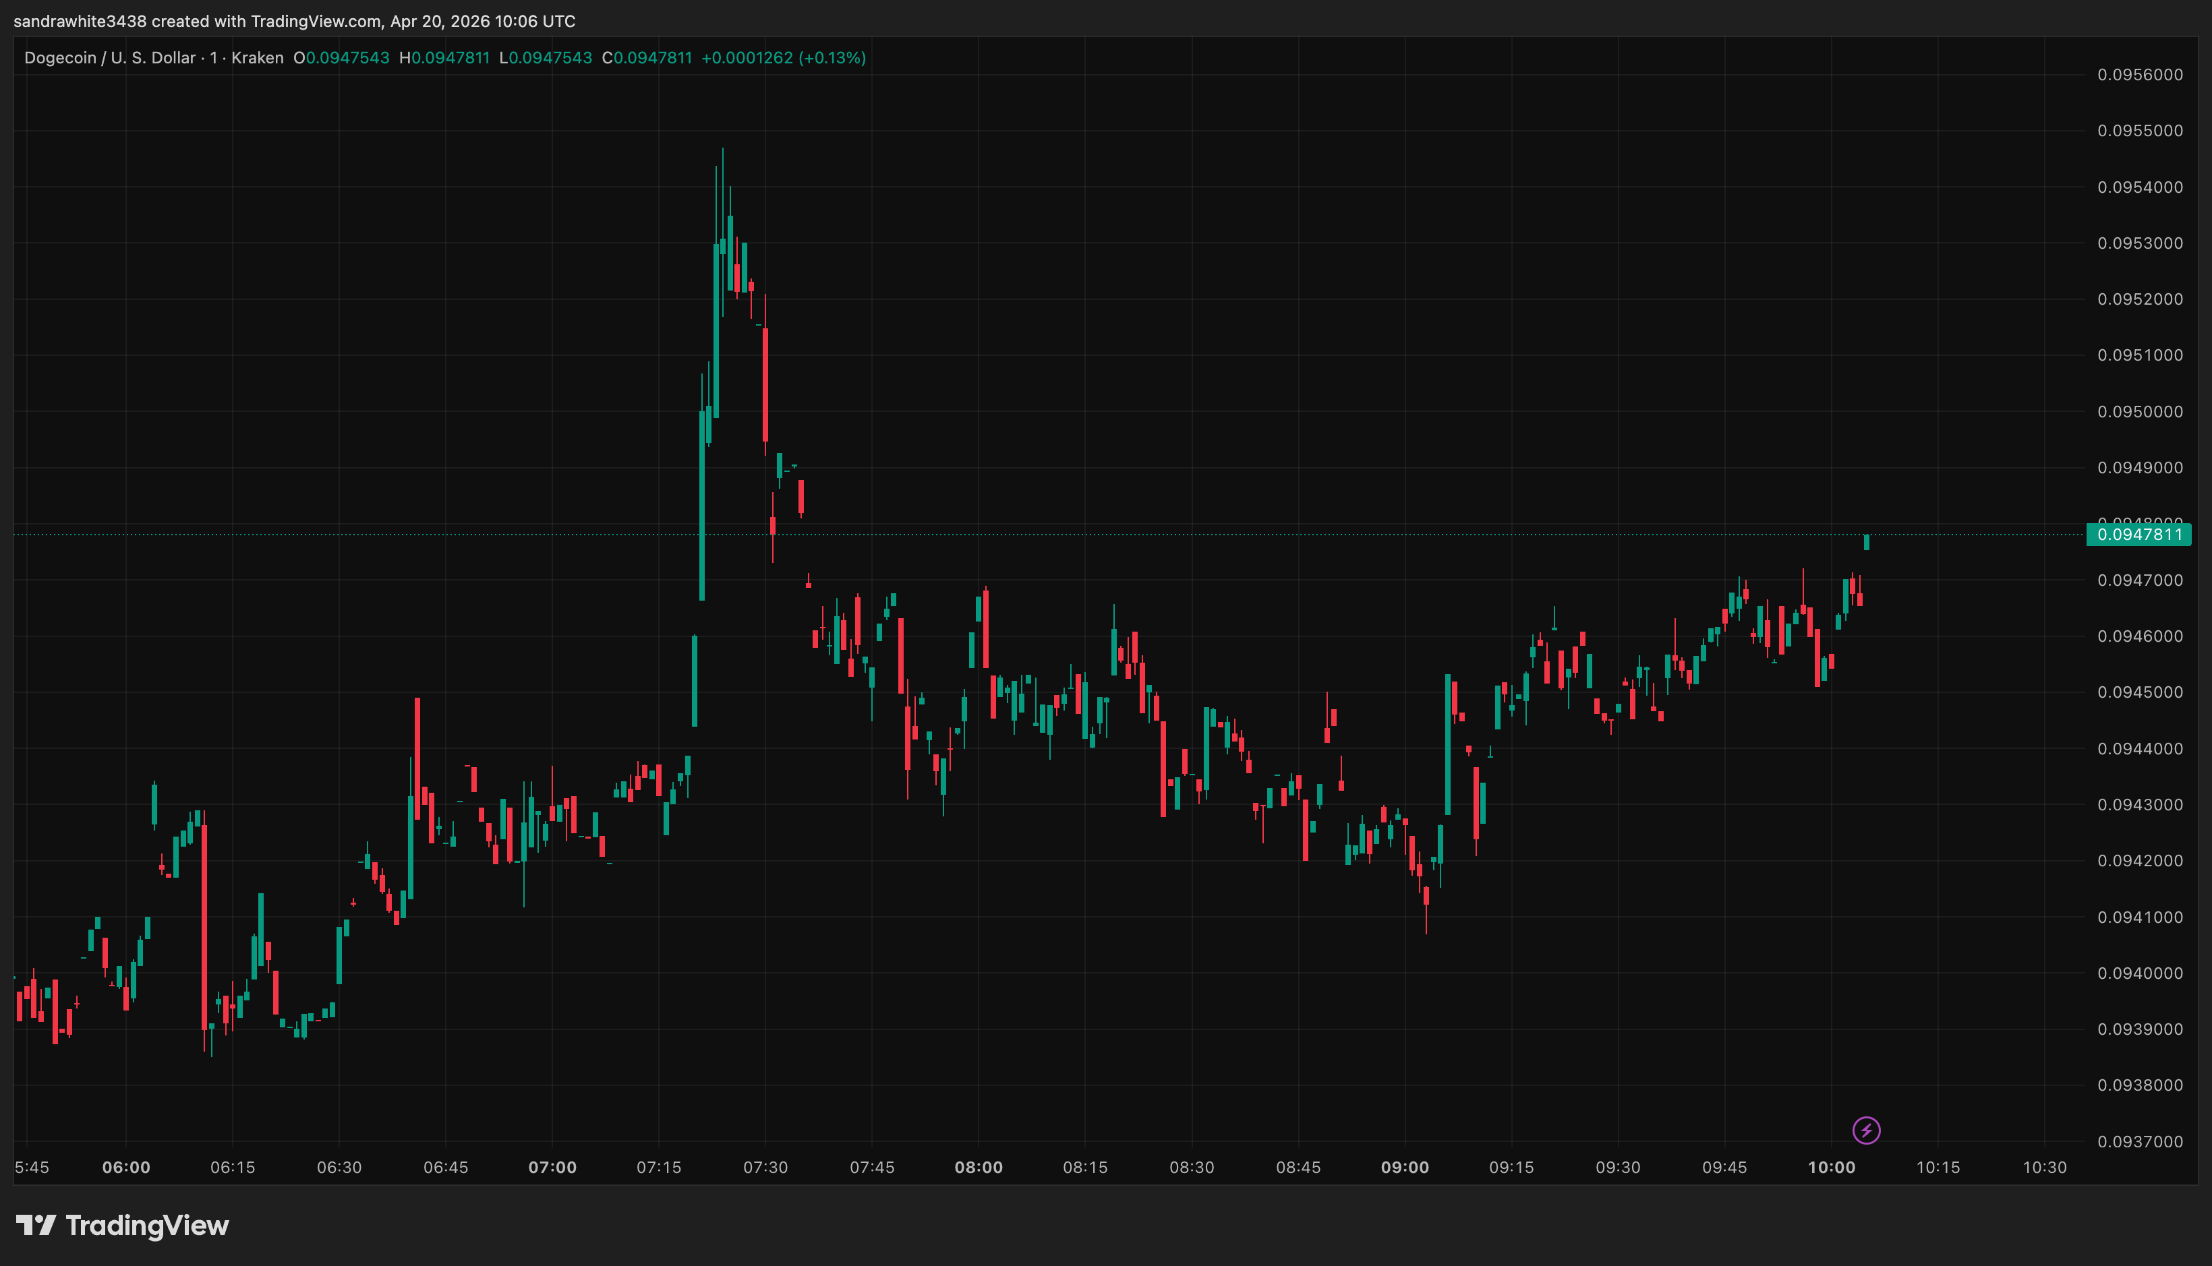This screenshot has height=1266, width=2212.
Task: Click the 0.0937000 price axis label
Action: pyautogui.click(x=2140, y=1142)
